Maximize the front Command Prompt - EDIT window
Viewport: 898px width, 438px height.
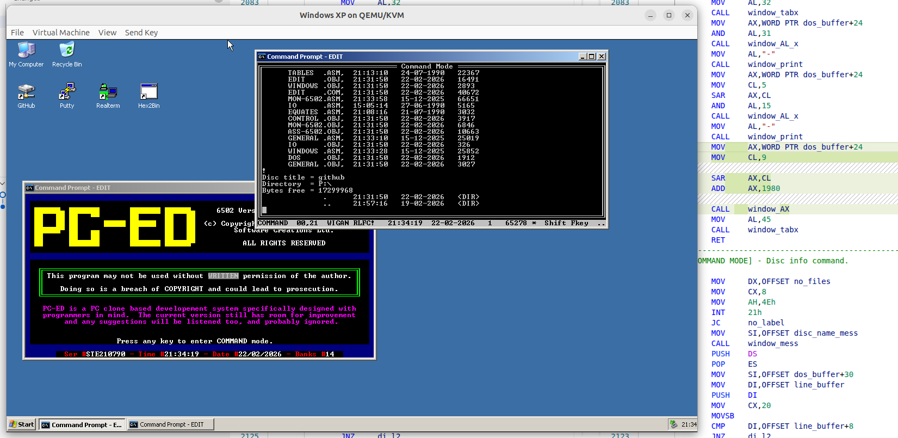[592, 57]
